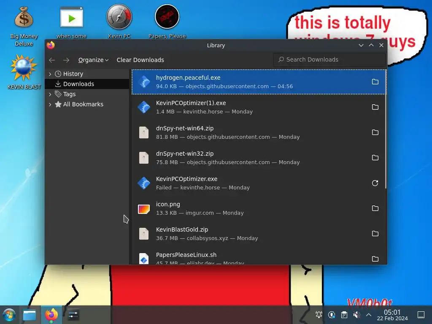Click the downloads list scrollbar
This screenshot has height=324, width=432.
click(x=386, y=130)
